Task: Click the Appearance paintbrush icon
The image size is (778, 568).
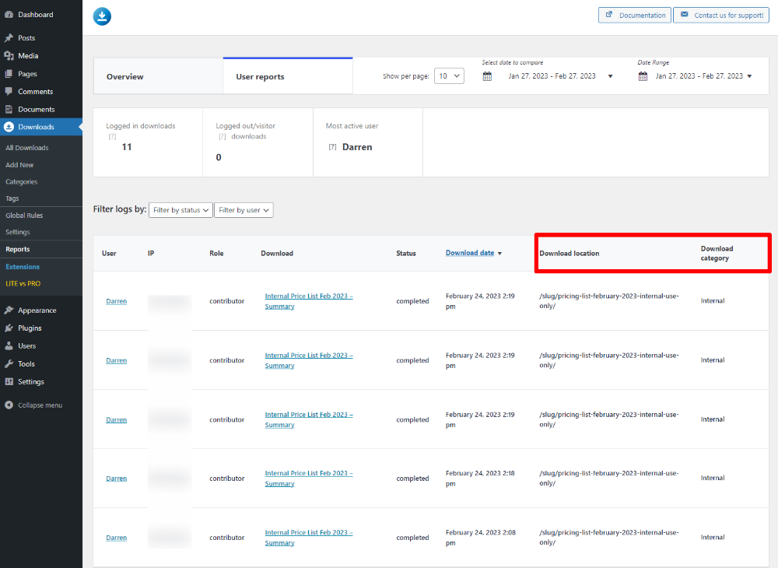Action: coord(9,310)
